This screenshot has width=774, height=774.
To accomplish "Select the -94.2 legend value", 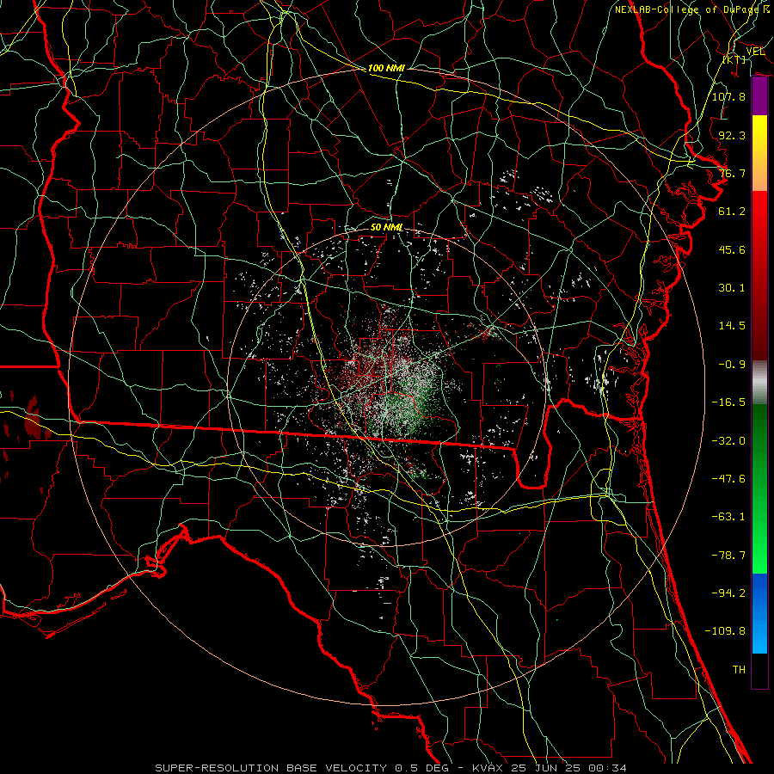I will (x=728, y=593).
